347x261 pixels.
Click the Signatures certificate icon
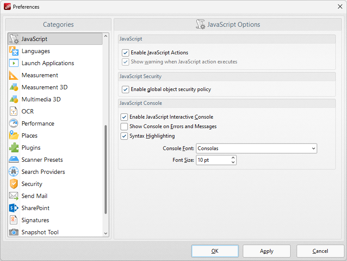pyautogui.click(x=14, y=220)
